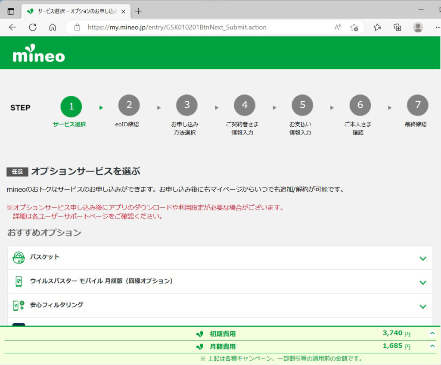Click step 7 最終確認 circle
Screen dimensions: 441x365
(418, 105)
